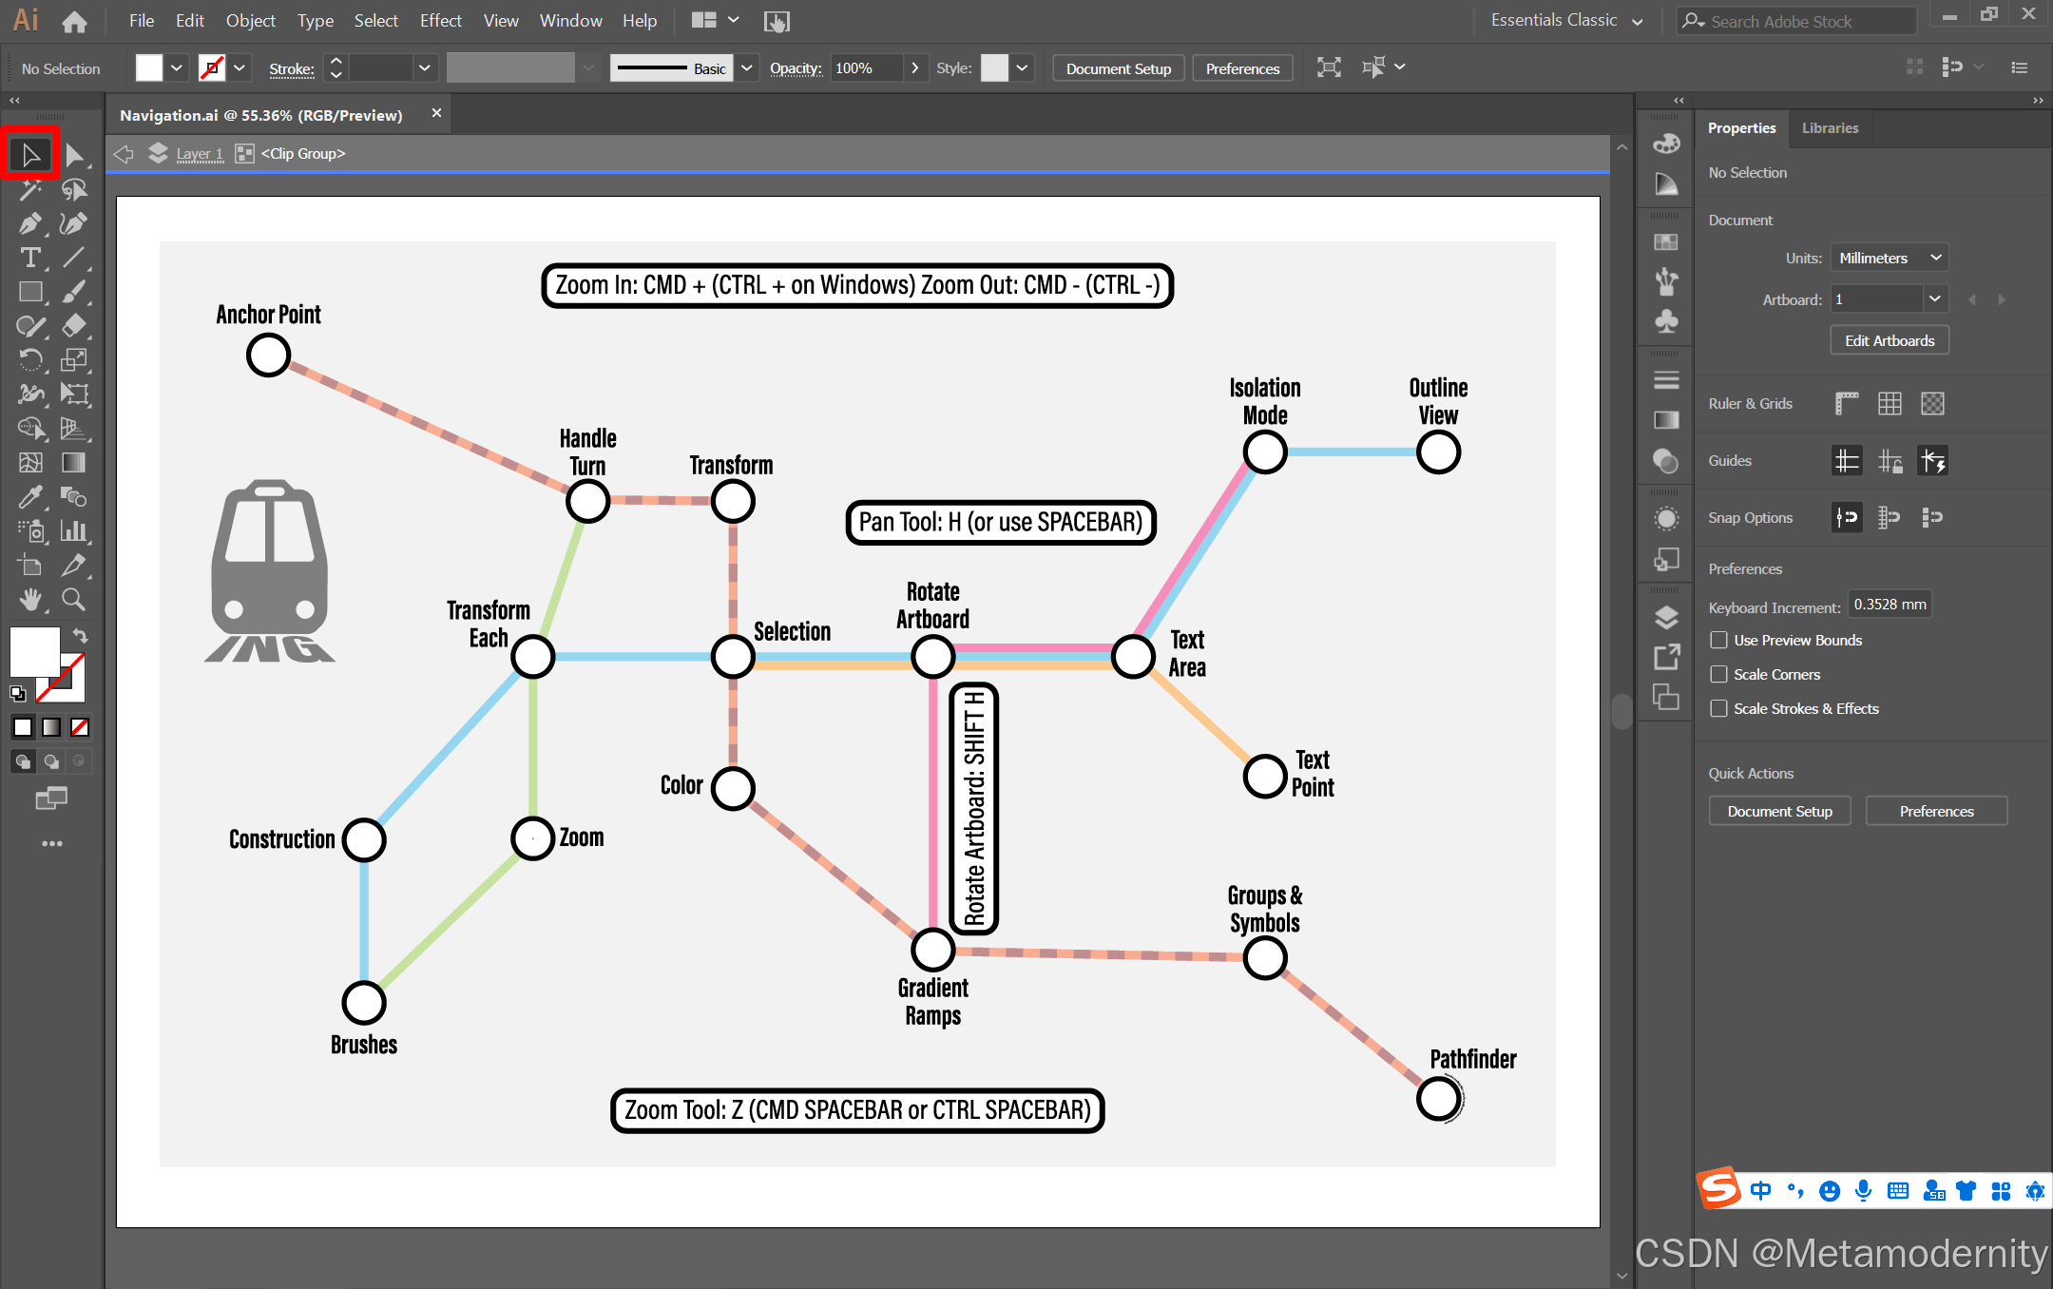Switch to the Libraries tab
2053x1289 pixels.
tap(1830, 128)
